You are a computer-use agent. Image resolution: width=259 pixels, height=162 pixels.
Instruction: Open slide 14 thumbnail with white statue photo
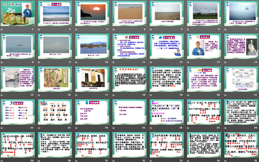pyautogui.click(x=241, y=47)
